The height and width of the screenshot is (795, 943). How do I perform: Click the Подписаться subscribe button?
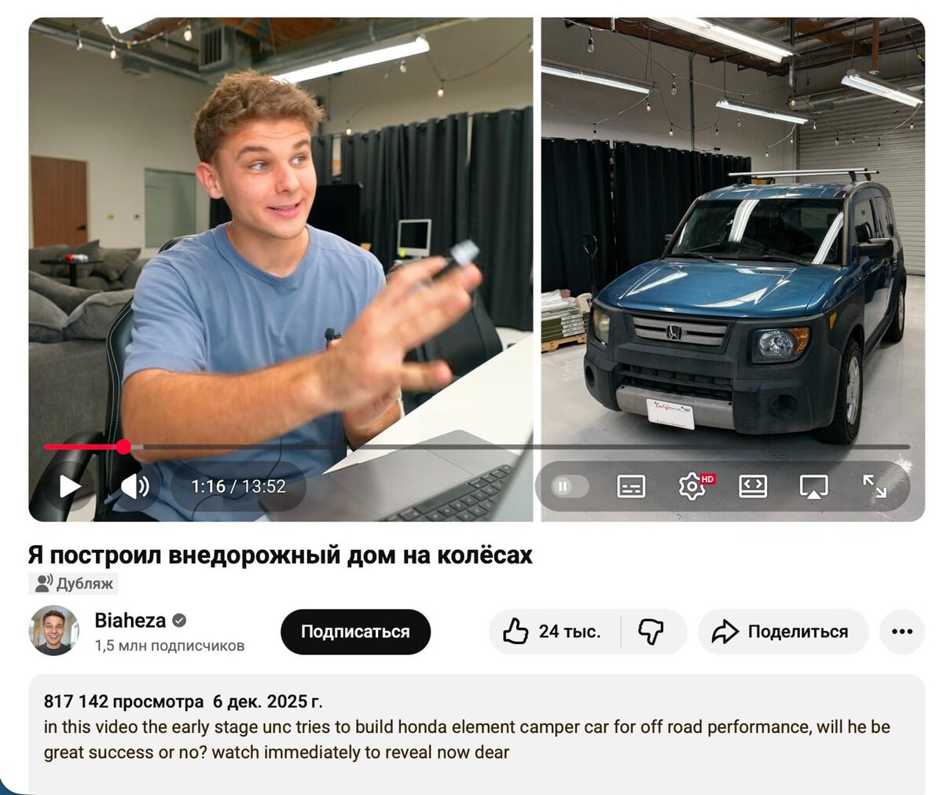tap(355, 632)
